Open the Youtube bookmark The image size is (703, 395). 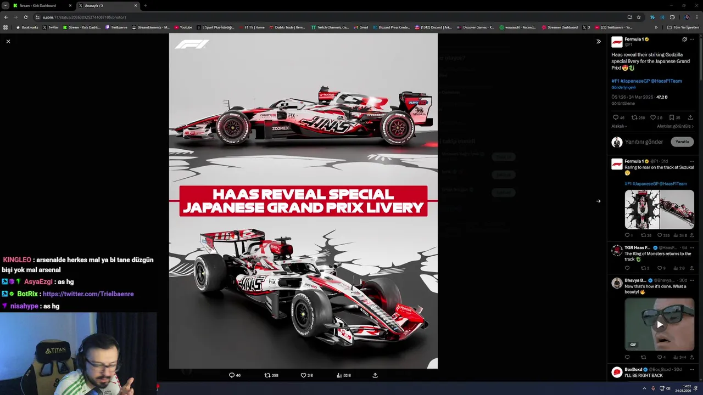point(183,27)
